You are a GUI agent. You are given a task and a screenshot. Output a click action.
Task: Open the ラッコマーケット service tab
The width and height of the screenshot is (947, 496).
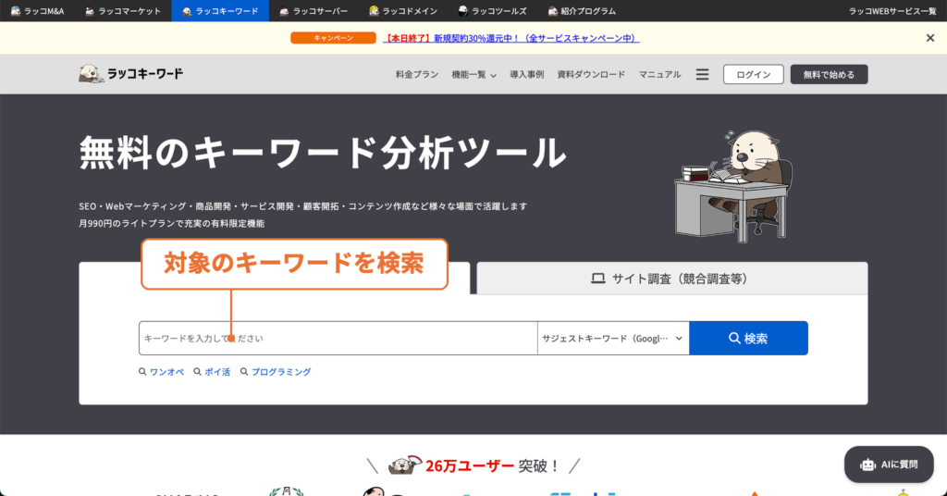pos(123,11)
